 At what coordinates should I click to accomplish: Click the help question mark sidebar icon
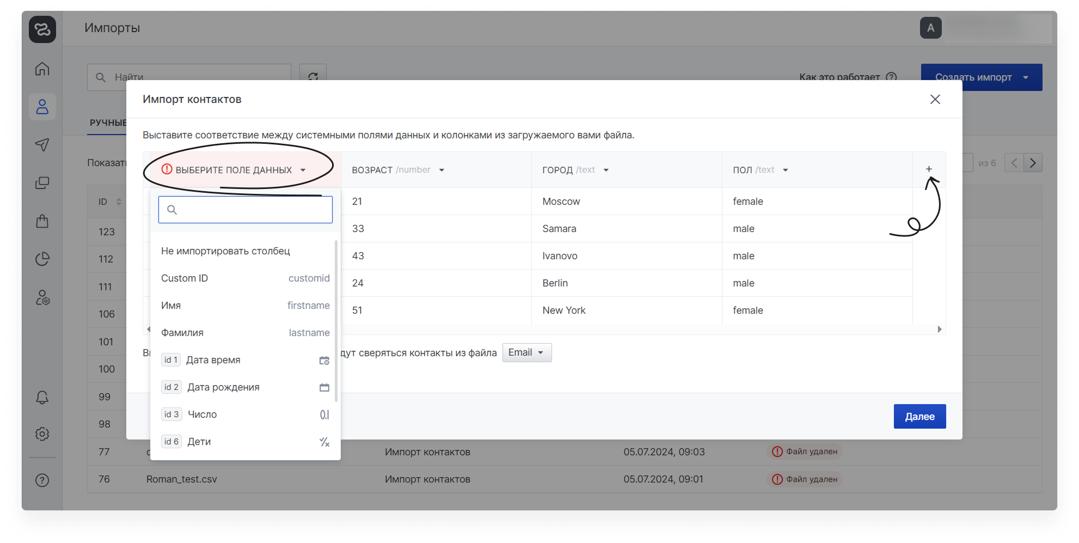pos(42,480)
